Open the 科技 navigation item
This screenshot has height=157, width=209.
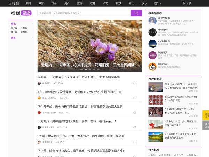tap(118, 3)
